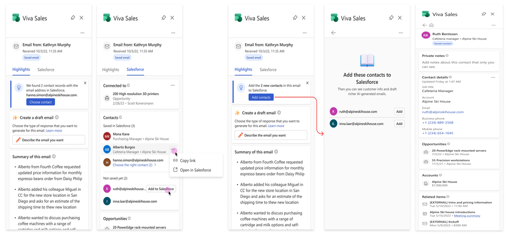The height and width of the screenshot is (240, 509).
Task: Click info icon beside Opportunities in Contacts list panel
Action: click(x=129, y=219)
